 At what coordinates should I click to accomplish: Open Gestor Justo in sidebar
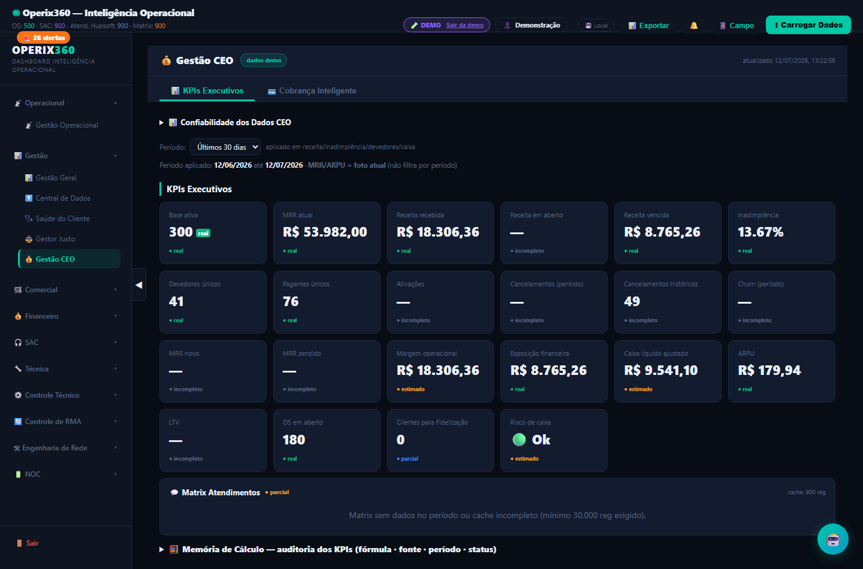click(55, 239)
